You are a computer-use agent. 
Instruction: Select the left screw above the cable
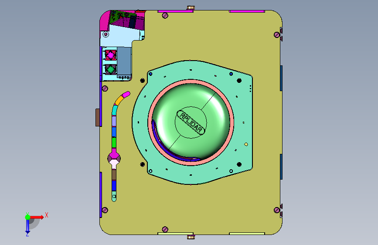coord(105,88)
